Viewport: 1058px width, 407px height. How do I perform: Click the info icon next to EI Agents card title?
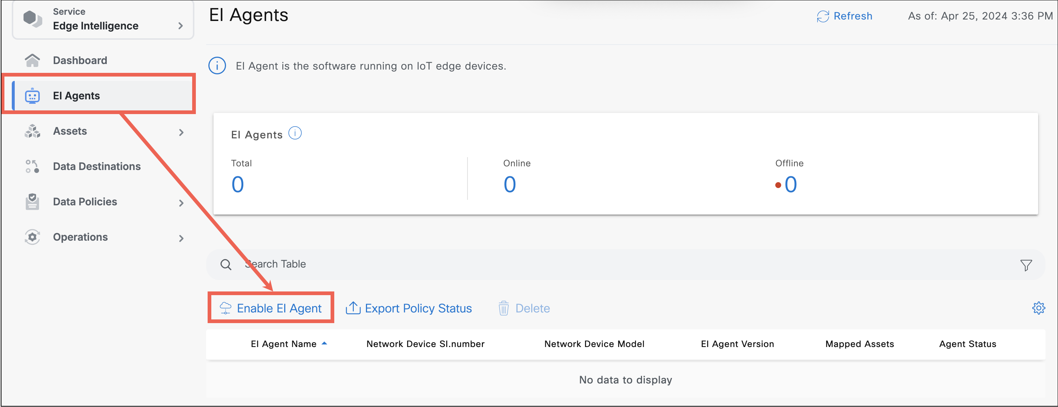pos(295,133)
